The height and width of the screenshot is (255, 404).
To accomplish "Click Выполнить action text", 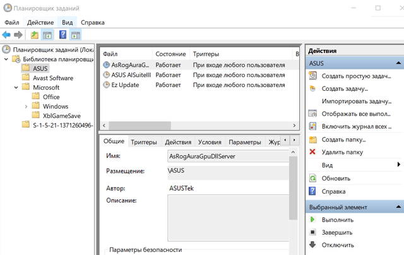I will (x=338, y=220).
